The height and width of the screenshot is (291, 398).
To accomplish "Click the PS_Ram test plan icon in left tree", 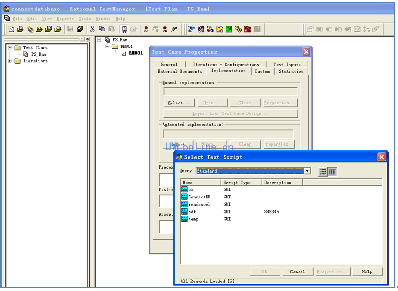I will 26,54.
